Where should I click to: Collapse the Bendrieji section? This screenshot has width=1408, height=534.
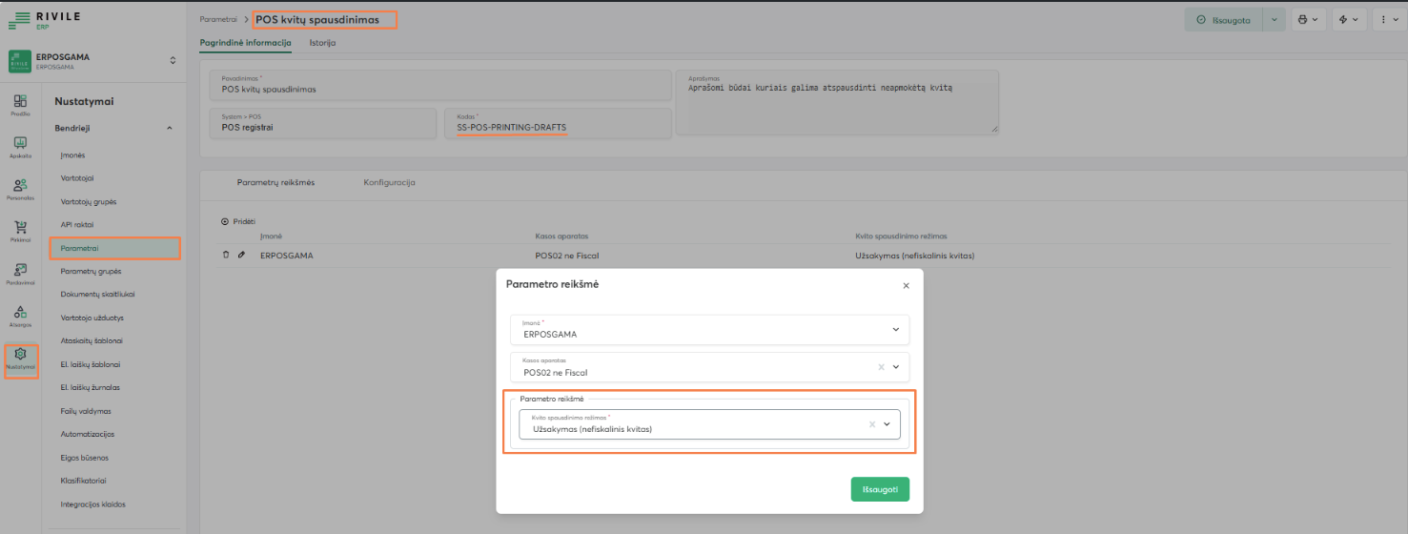pyautogui.click(x=170, y=128)
